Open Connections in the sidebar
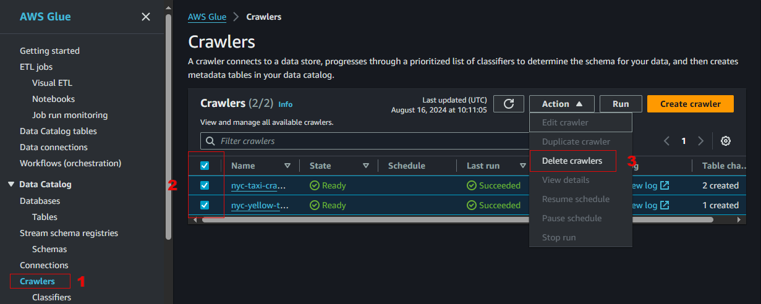 click(44, 265)
